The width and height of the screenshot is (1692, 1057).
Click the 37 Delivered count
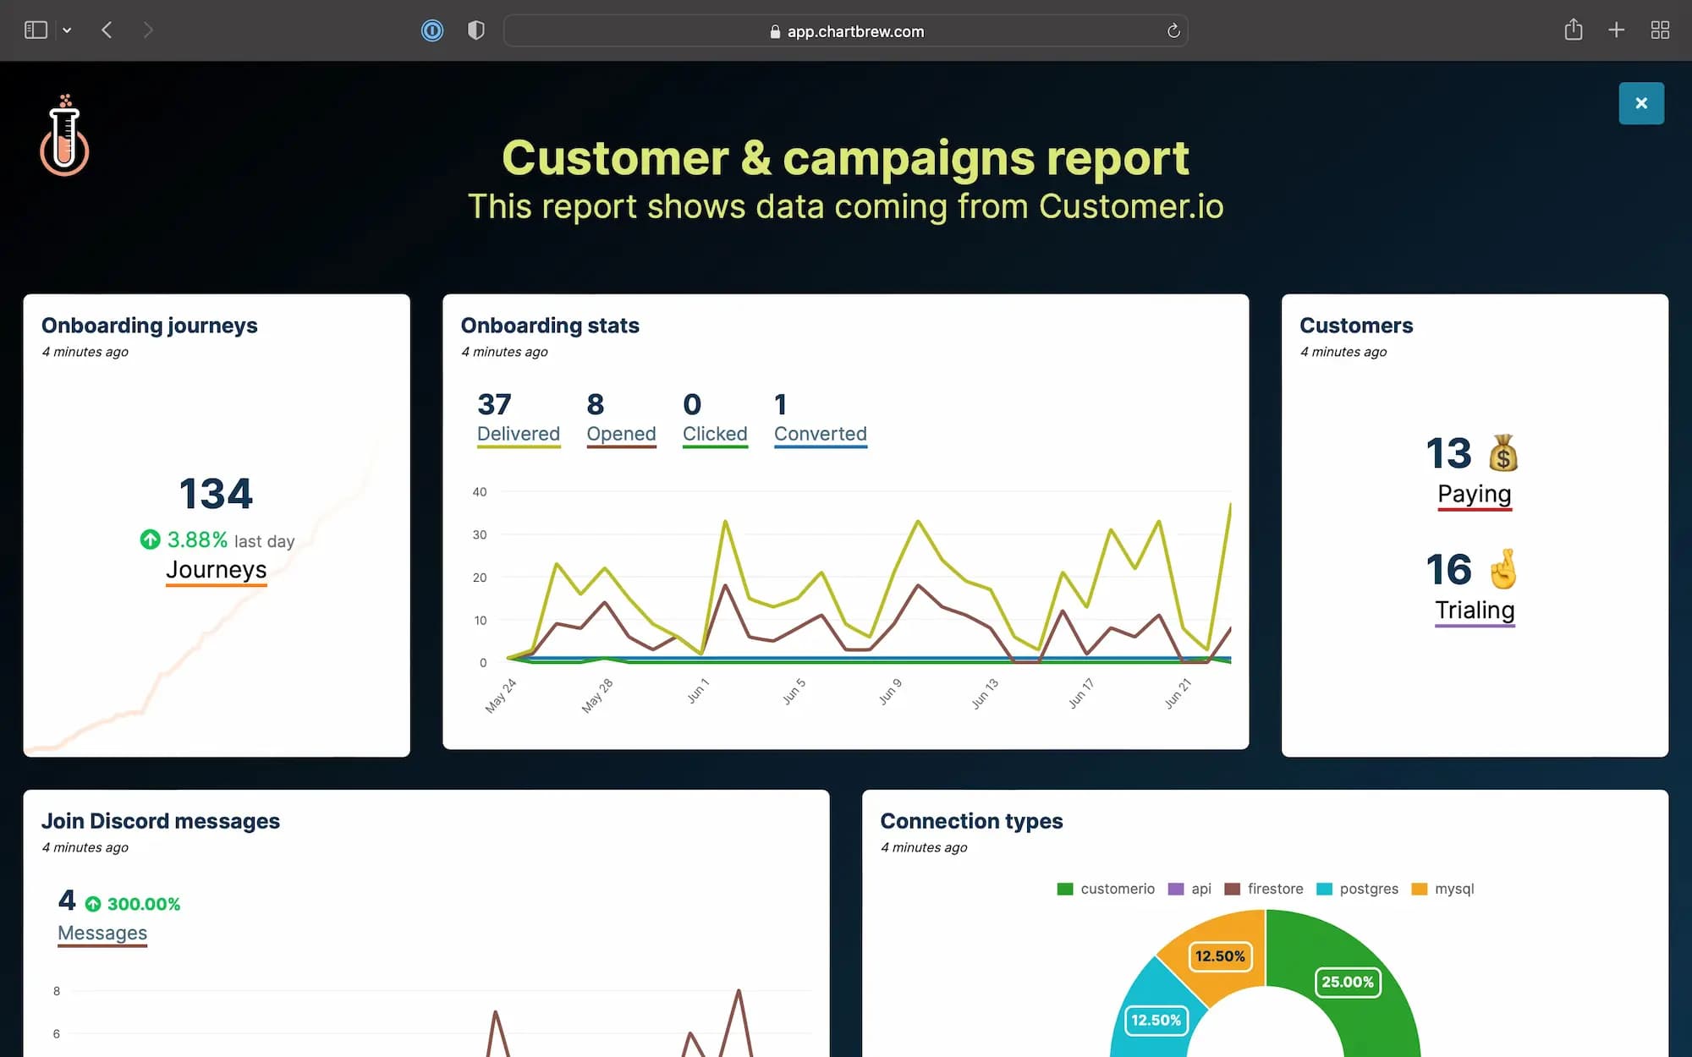pyautogui.click(x=494, y=404)
